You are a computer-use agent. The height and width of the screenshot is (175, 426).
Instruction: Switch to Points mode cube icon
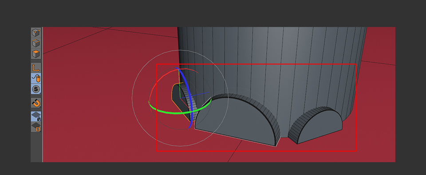click(x=36, y=33)
